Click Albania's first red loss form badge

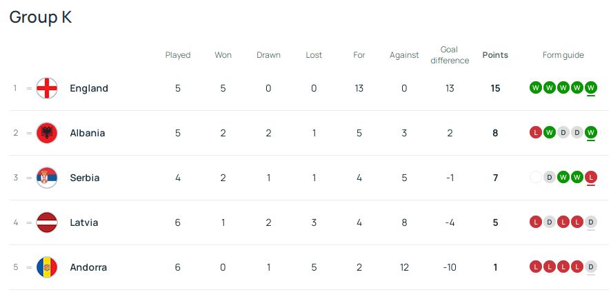[536, 132]
